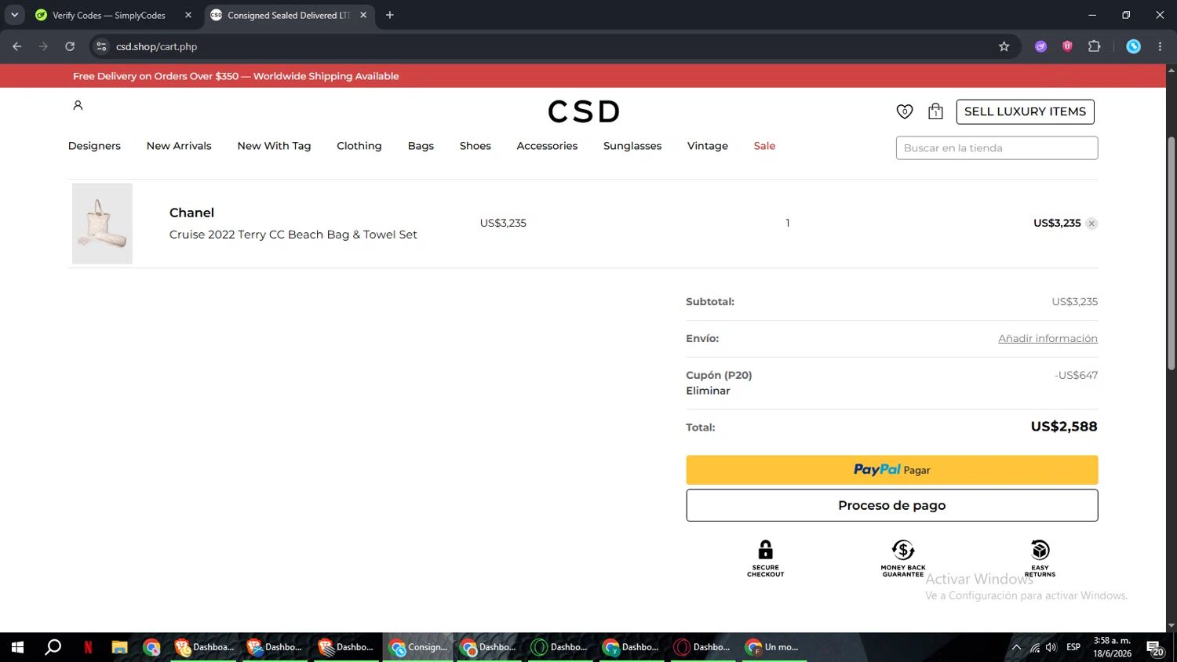Screen dimensions: 1177x662
Task: Switch to Verify Codes SimplyCodes tab
Action: click(x=110, y=15)
